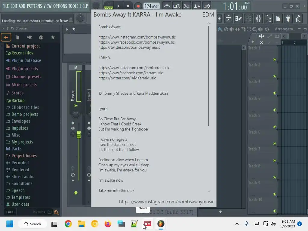The width and height of the screenshot is (308, 231).
Task: Open the PATTERNS menu
Action: click(34, 6)
